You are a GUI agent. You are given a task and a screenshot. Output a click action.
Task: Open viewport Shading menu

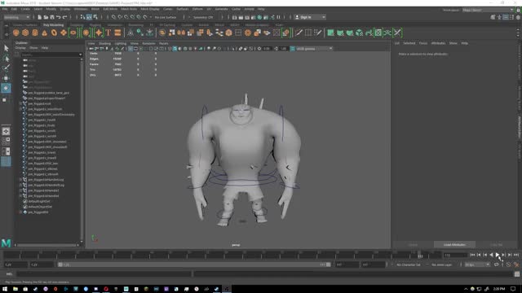[104, 43]
